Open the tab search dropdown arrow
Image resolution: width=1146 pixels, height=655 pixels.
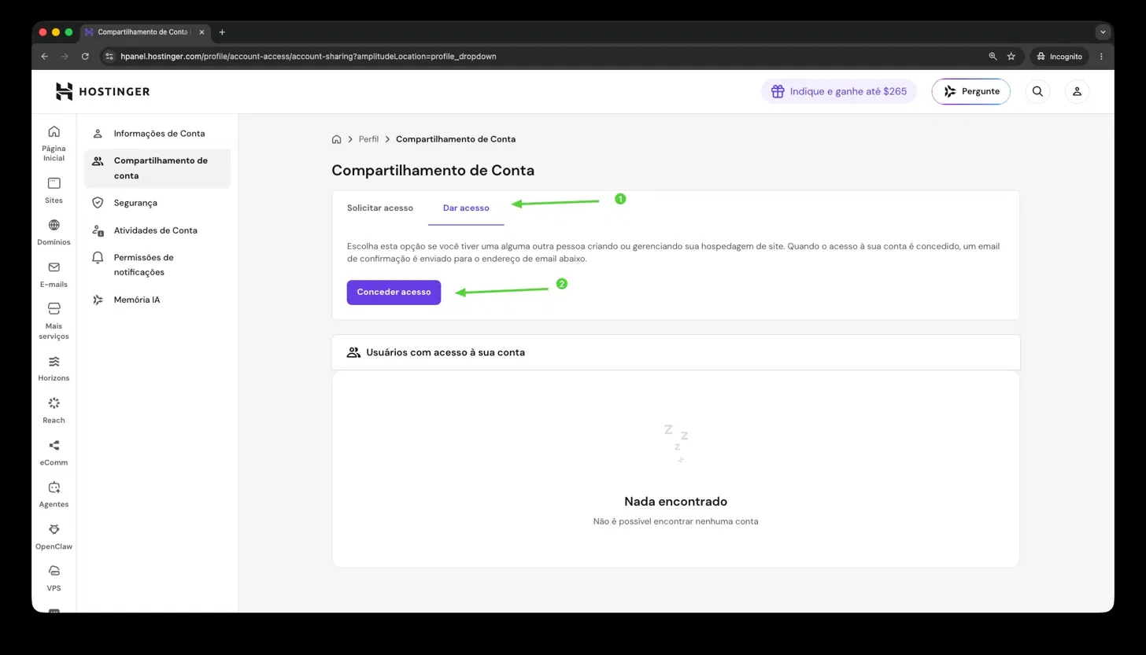[1103, 32]
